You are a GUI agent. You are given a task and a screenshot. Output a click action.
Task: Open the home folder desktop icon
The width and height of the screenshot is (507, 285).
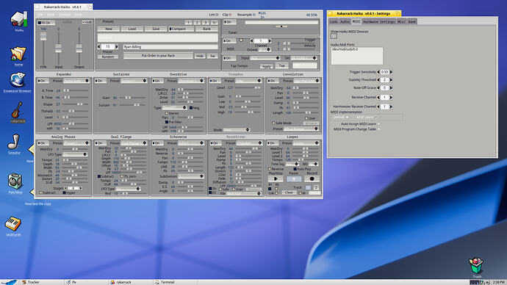coord(18,54)
